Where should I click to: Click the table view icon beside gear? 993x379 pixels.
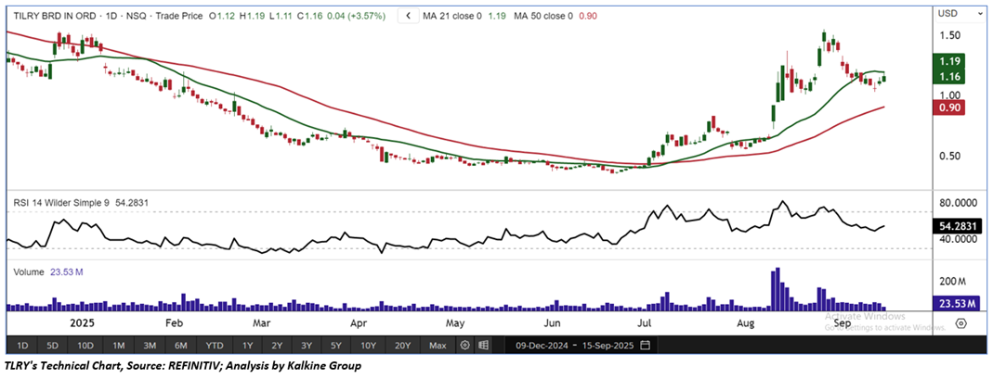pyautogui.click(x=483, y=346)
